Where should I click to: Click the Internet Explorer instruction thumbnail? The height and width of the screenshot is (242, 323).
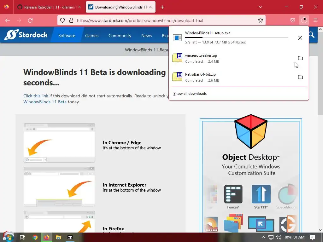tap(59, 187)
